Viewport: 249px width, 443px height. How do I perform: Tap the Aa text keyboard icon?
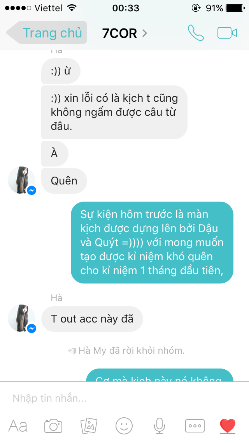[18, 425]
